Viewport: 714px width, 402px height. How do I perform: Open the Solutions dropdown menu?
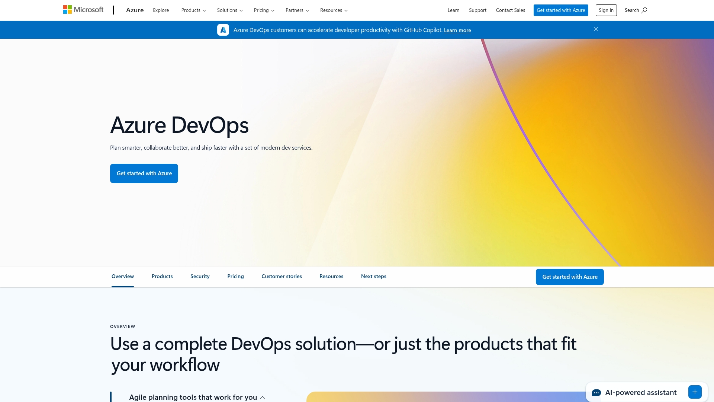tap(230, 10)
